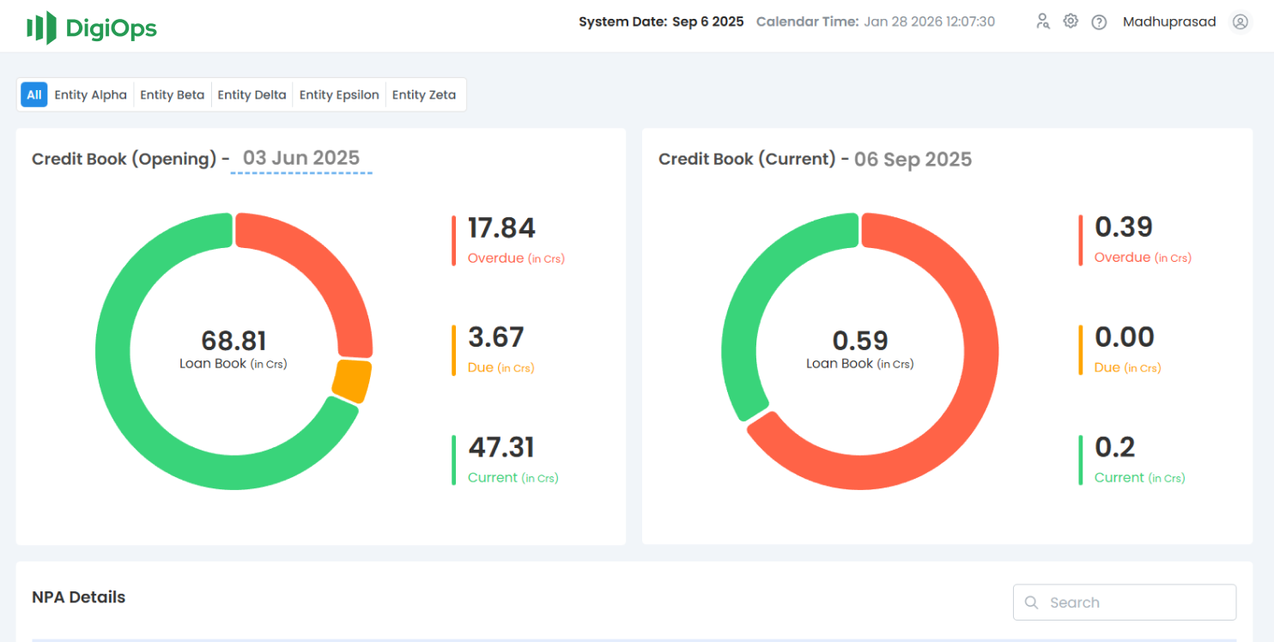
Task: Click the 47.31 Current legend value
Action: (500, 447)
